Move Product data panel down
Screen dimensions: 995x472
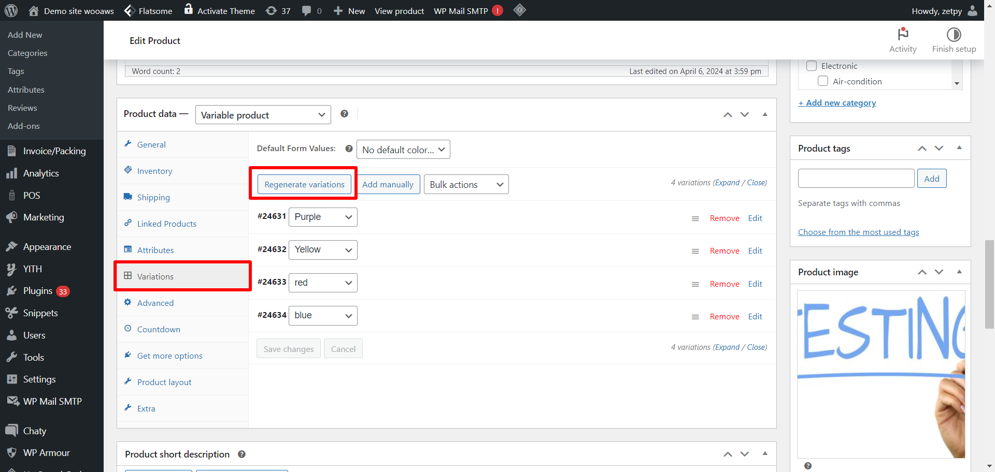click(745, 114)
